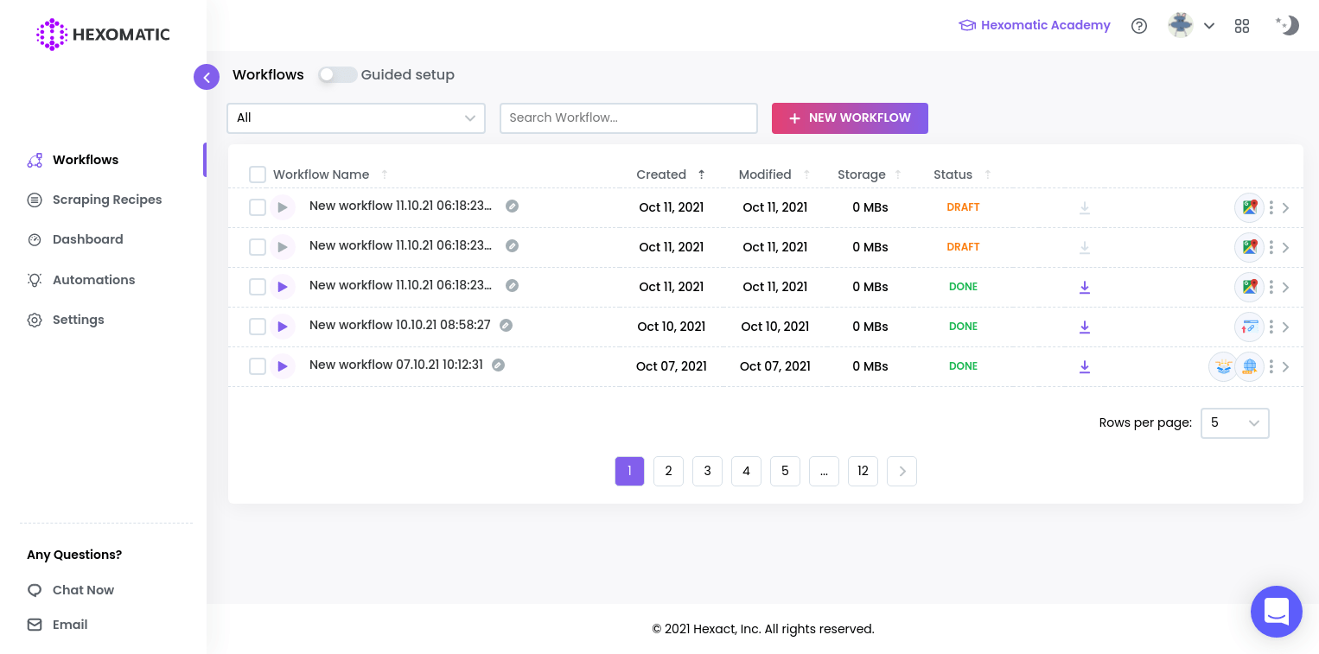
Task: Download results of 10.10.21 08:58:27 workflow
Action: point(1084,327)
